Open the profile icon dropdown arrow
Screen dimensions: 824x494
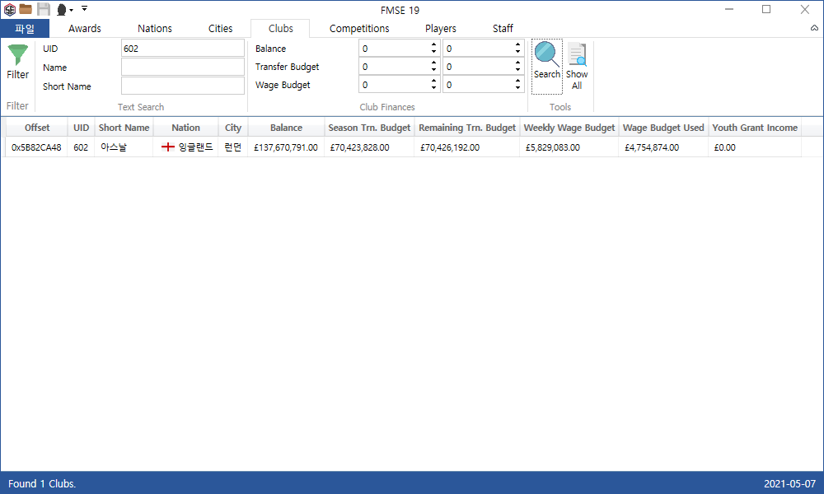[72, 9]
